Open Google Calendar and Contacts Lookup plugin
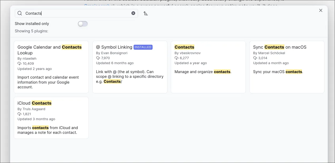This screenshot has height=163, width=335. (51, 67)
